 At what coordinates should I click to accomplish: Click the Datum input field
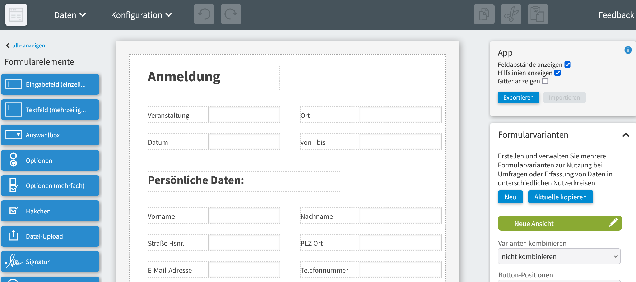coord(244,142)
